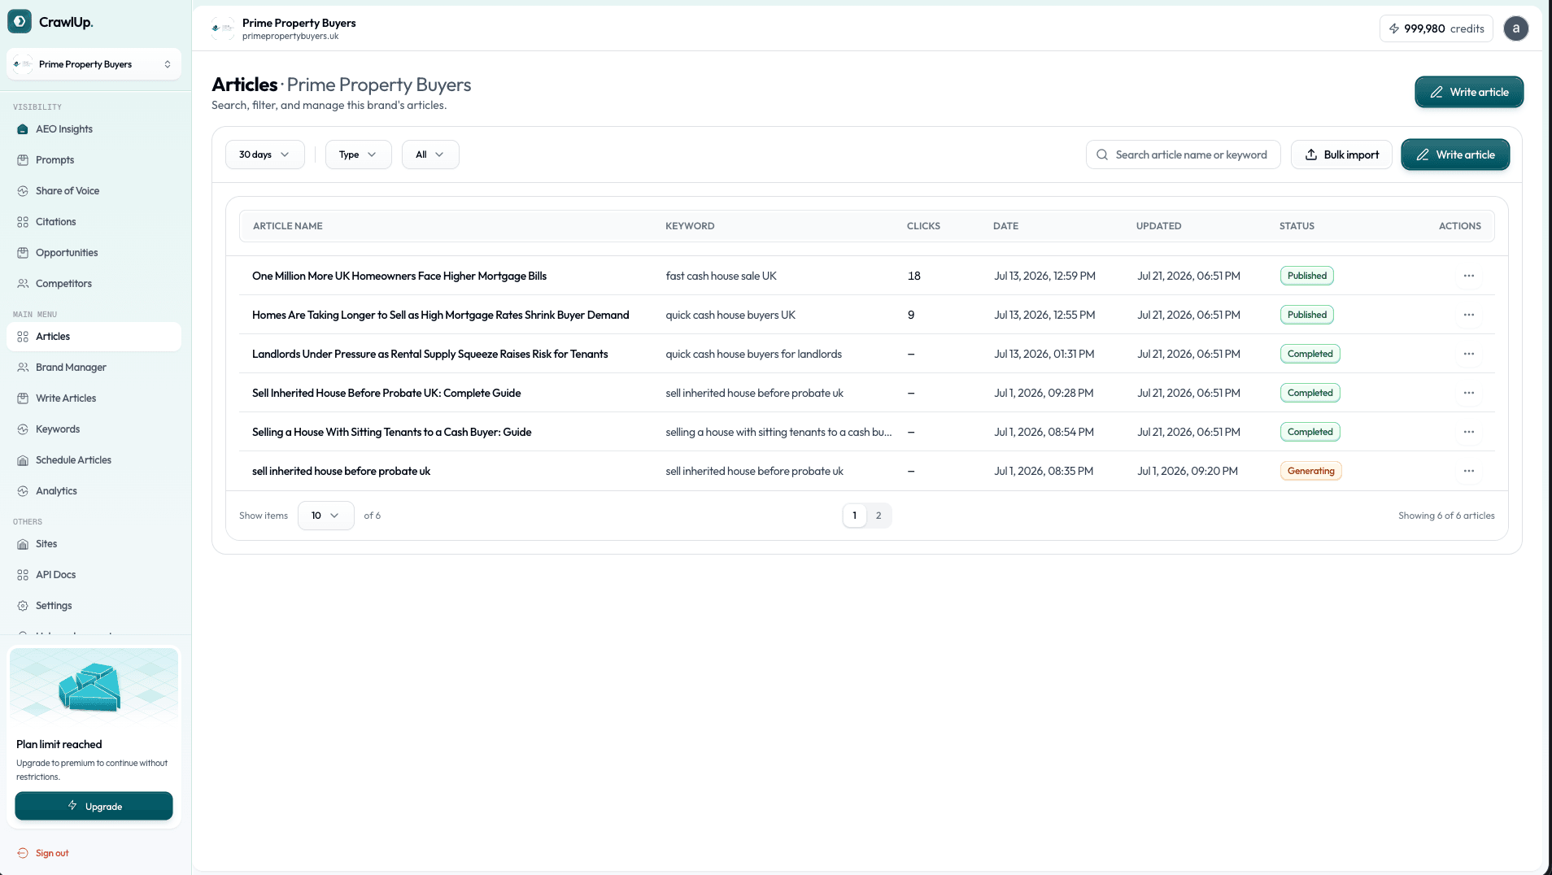Click the Analytics sidebar icon
This screenshot has height=875, width=1552.
(x=23, y=491)
